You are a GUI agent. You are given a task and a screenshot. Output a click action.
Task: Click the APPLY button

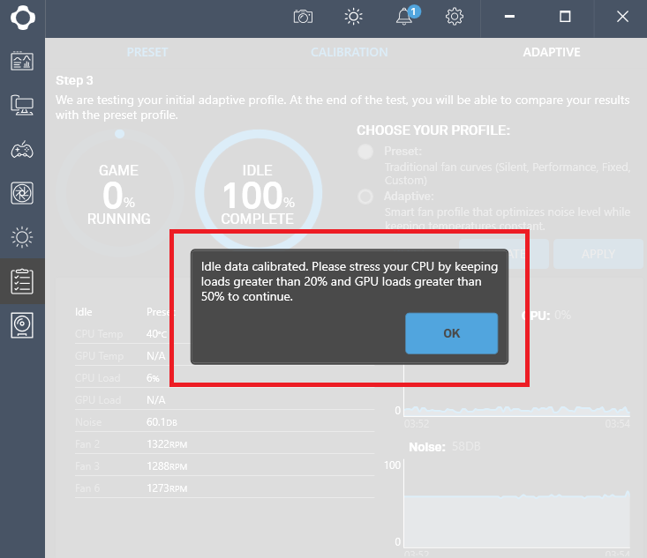click(598, 254)
